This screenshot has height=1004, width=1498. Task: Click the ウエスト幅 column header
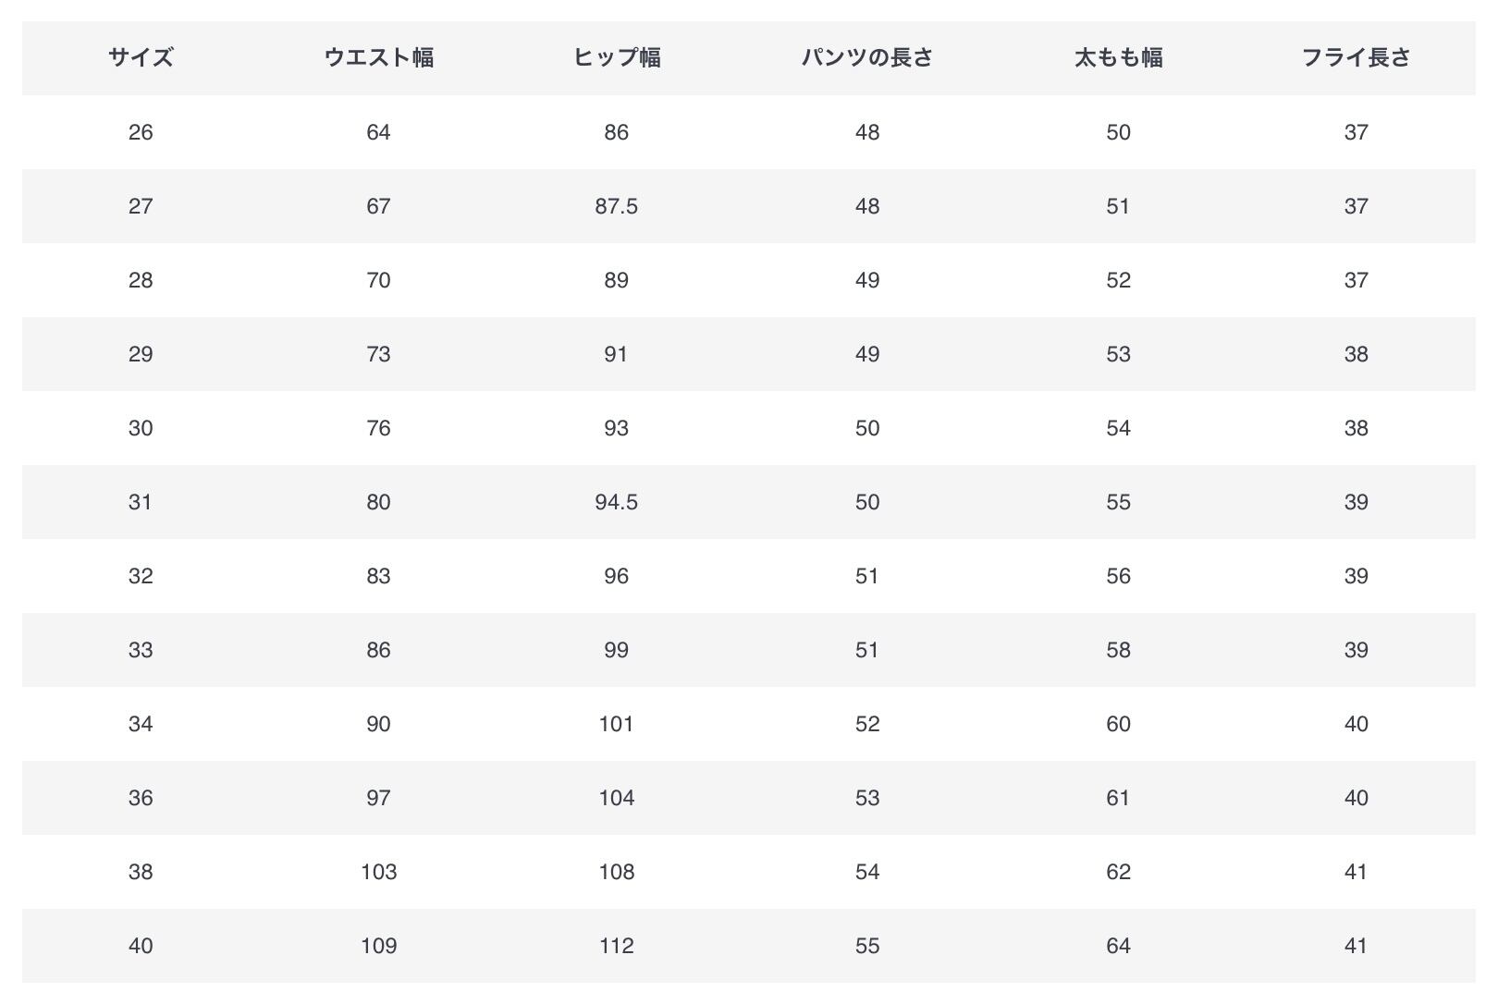[x=378, y=57]
